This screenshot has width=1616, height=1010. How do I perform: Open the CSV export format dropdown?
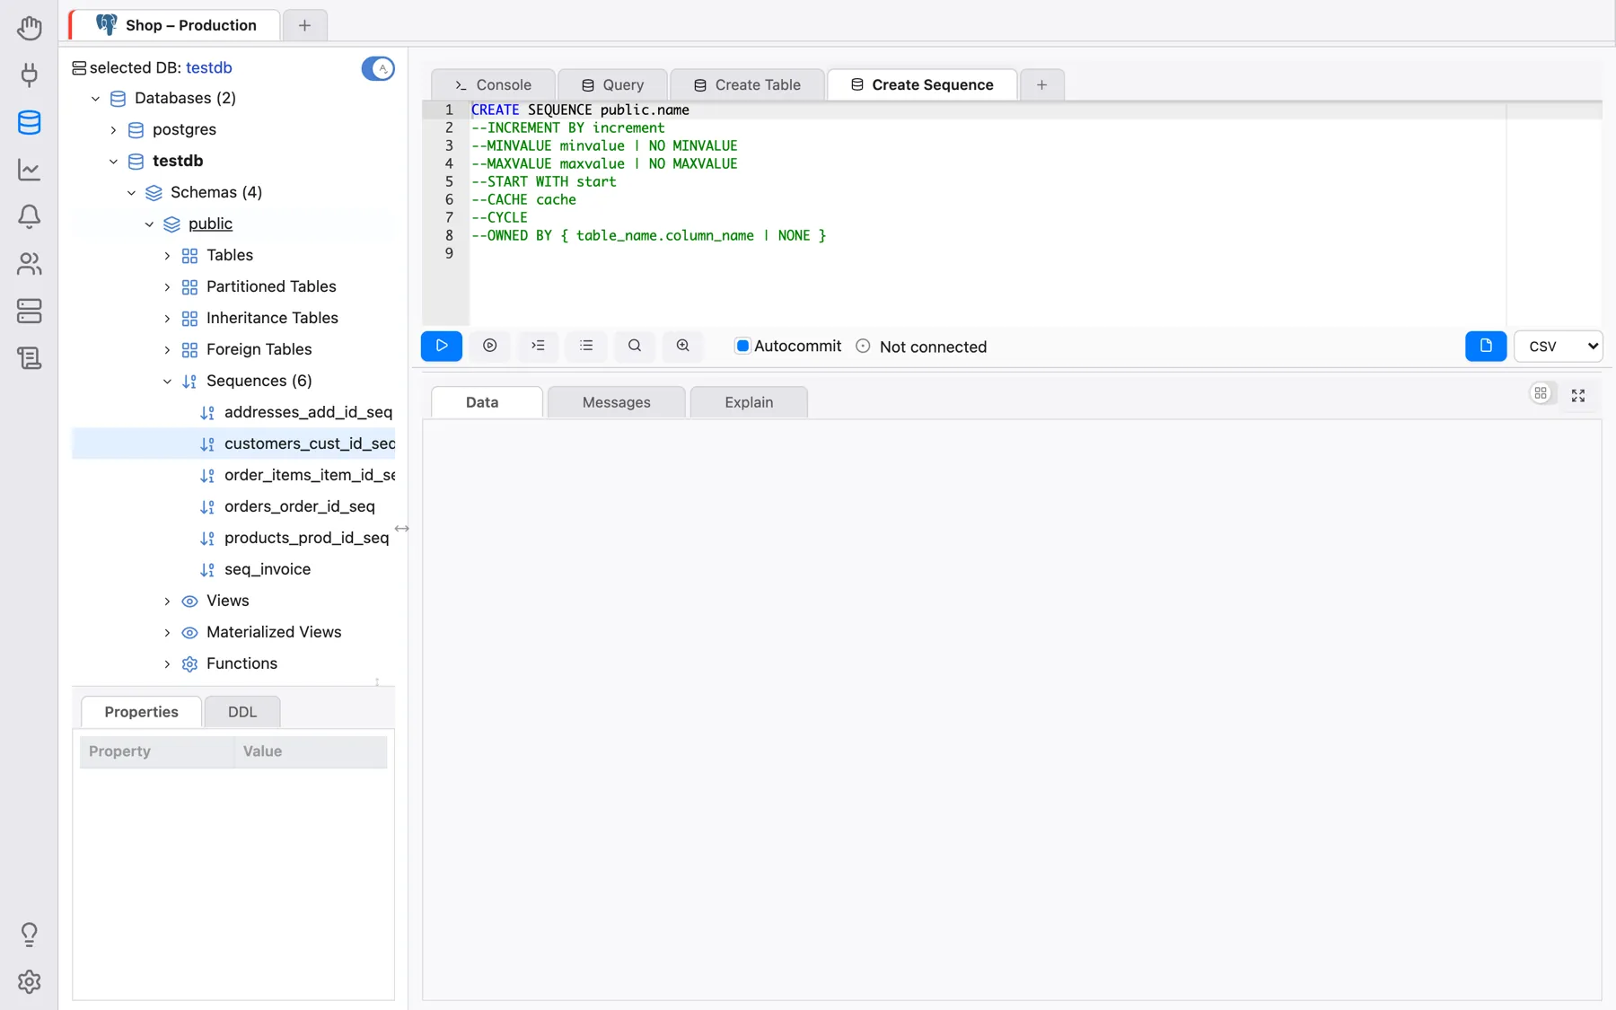[x=1559, y=346]
